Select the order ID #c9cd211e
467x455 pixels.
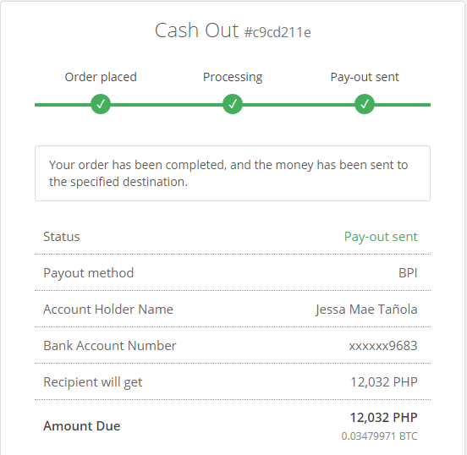click(277, 32)
